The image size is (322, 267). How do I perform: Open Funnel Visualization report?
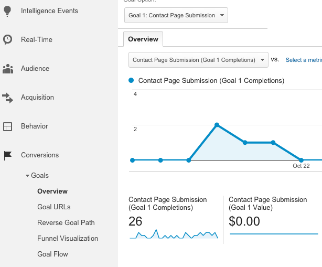pyautogui.click(x=67, y=238)
